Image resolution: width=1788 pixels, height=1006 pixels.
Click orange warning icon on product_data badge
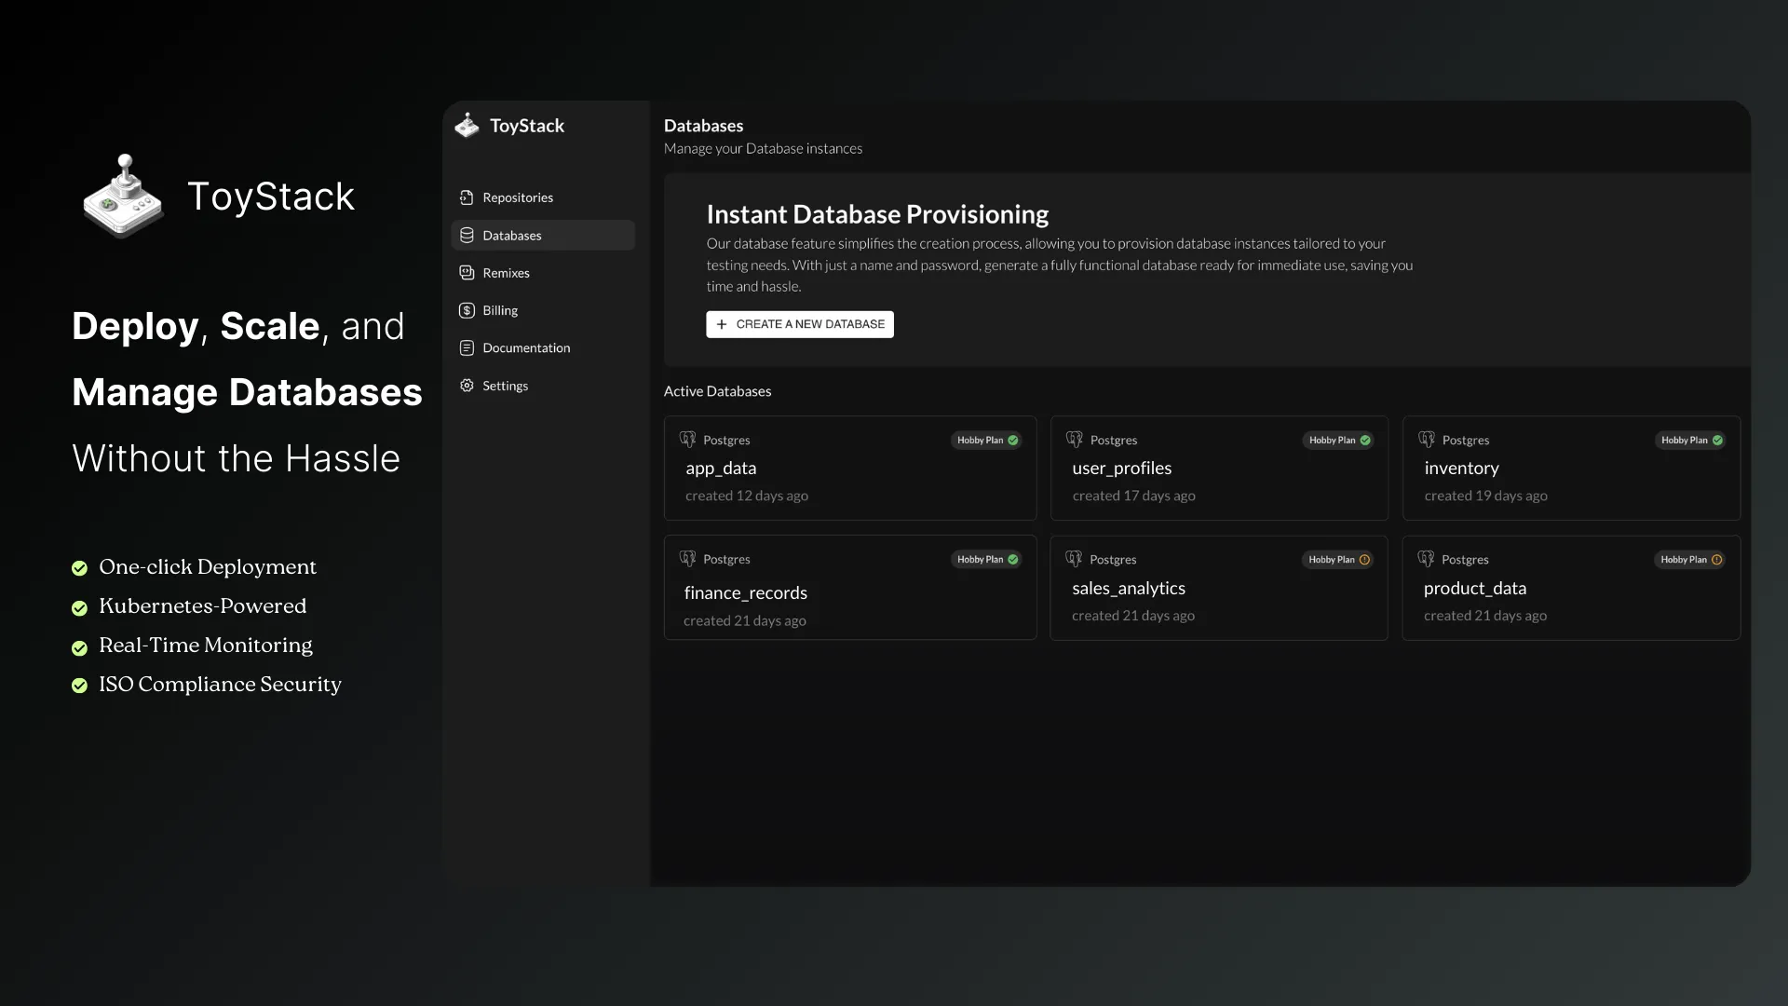coord(1716,560)
